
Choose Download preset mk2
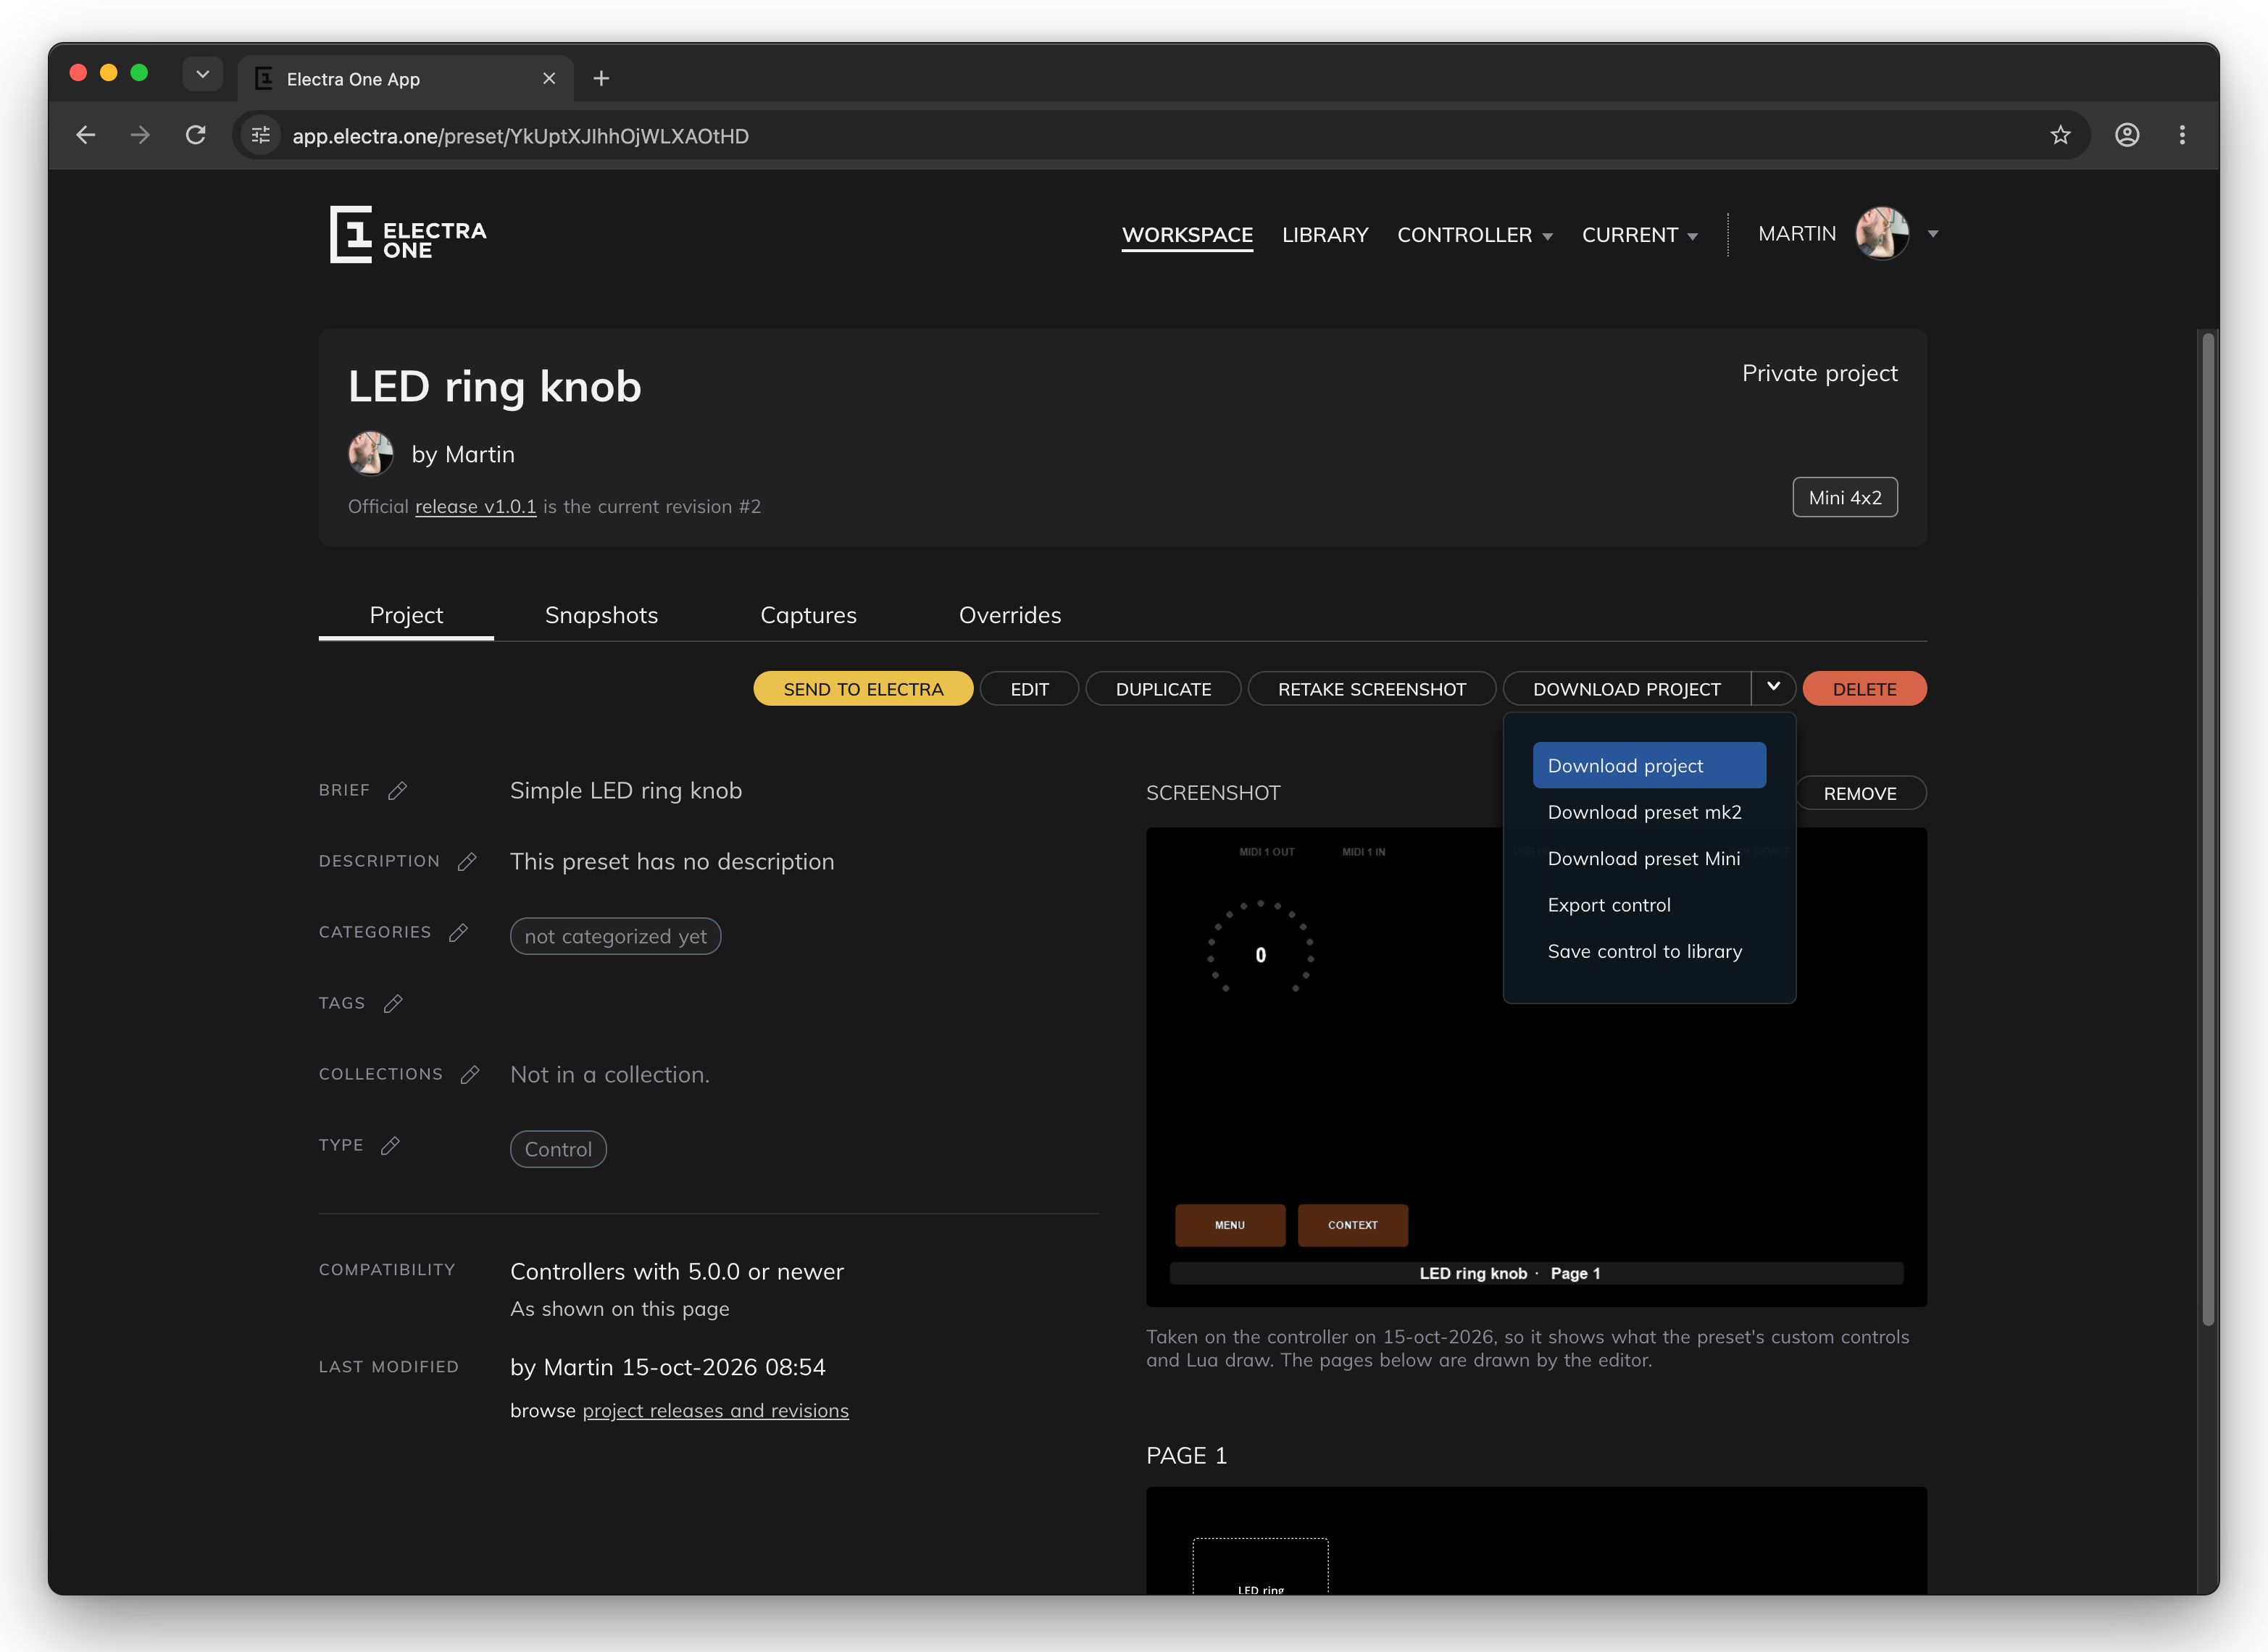(x=1649, y=812)
